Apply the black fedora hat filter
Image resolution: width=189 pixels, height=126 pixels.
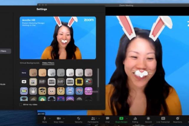[52, 99]
